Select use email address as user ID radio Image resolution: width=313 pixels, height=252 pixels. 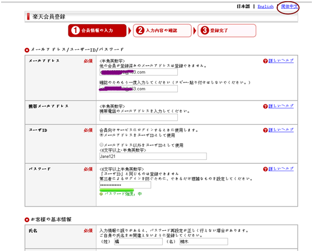pyautogui.click(x=102, y=135)
